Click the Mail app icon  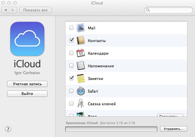pyautogui.click(x=80, y=28)
